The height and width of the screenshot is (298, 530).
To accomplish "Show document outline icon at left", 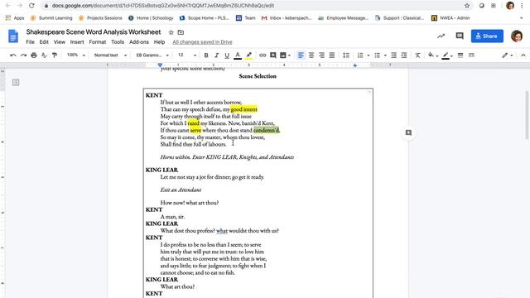I will [16, 83].
